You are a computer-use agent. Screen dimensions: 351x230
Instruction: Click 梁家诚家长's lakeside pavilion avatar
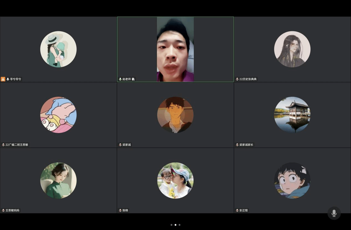pos(292,115)
